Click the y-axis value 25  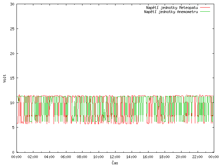(x=12, y=29)
